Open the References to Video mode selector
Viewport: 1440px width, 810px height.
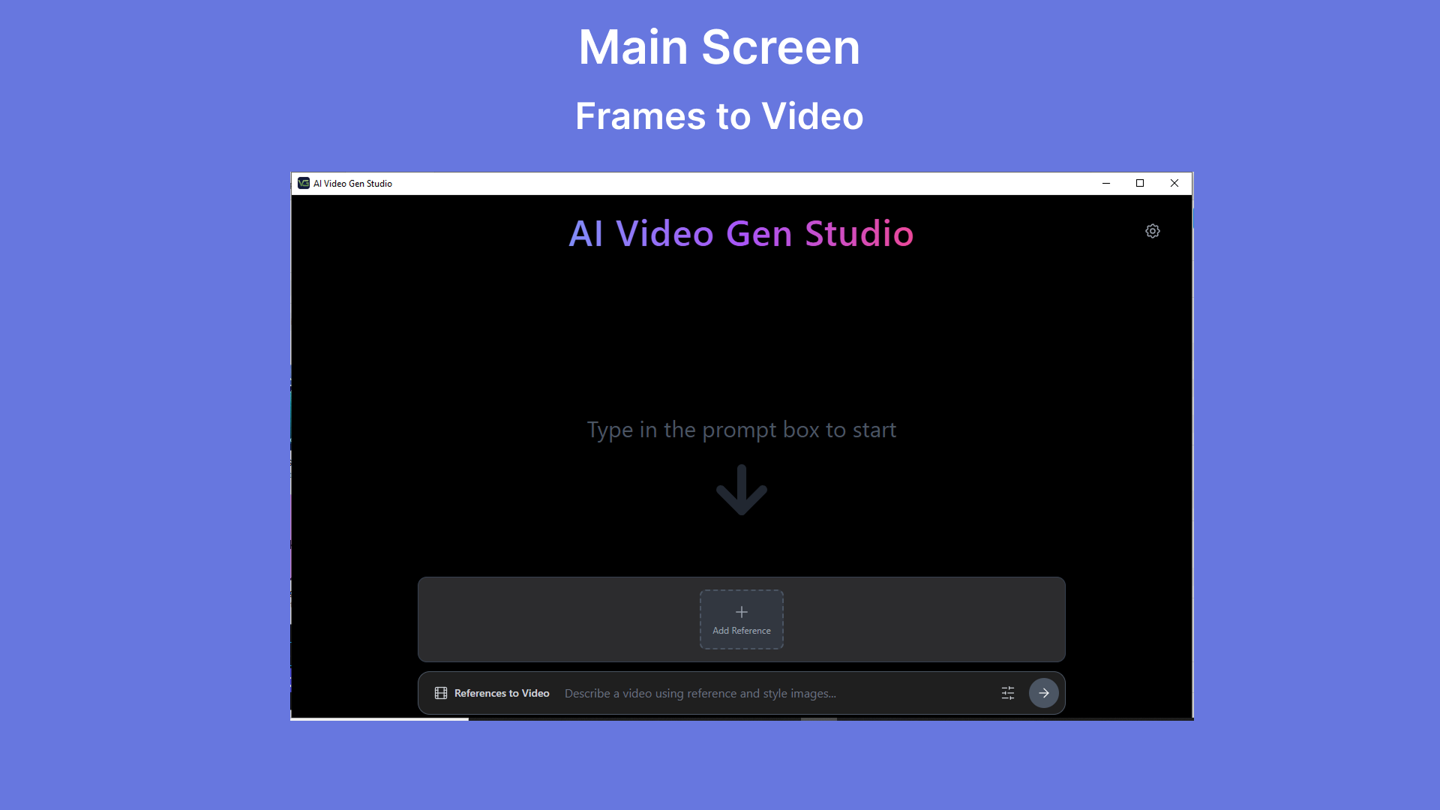tap(492, 693)
